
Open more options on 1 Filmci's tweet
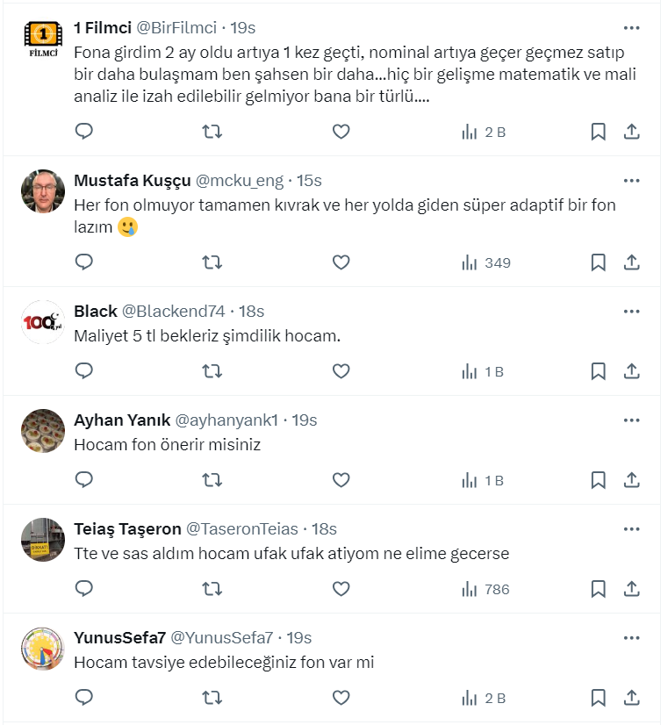click(x=631, y=27)
